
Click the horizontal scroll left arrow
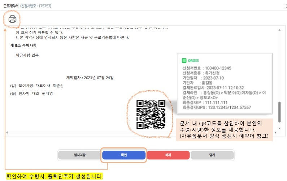coord(7,133)
